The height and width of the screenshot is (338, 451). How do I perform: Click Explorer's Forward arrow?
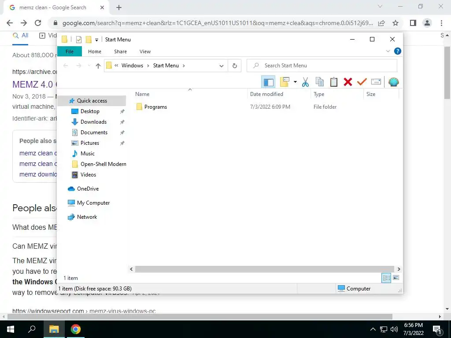(x=78, y=66)
